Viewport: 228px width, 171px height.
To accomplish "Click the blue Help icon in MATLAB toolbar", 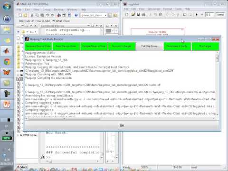I will tap(76, 15).
